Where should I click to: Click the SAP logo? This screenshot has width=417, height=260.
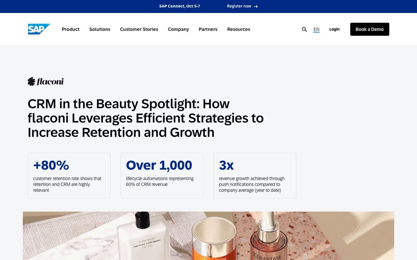tap(39, 29)
